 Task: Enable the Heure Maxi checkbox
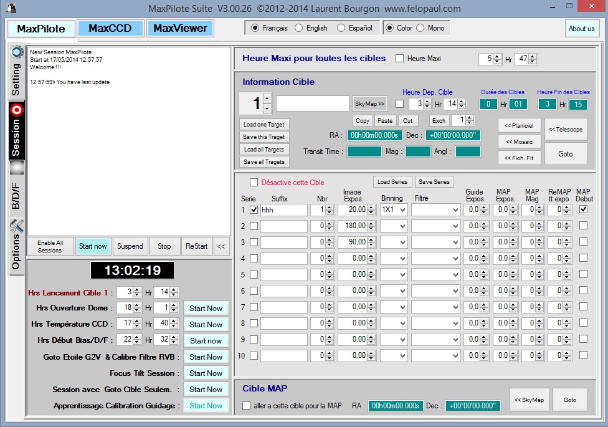pos(399,59)
